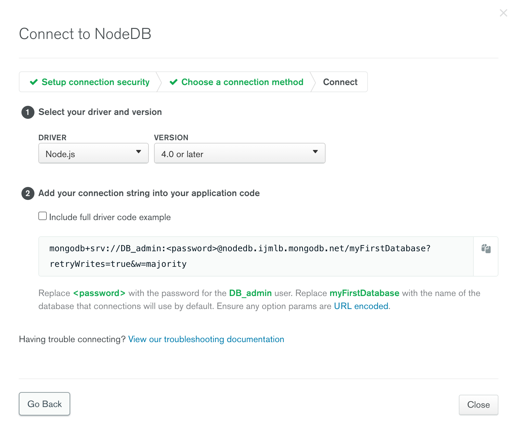The height and width of the screenshot is (433, 516).
Task: Enable Include full driver code example checkbox
Action: coord(43,216)
